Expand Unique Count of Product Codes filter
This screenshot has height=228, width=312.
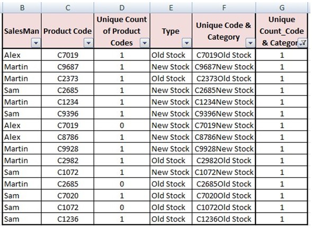coord(145,43)
